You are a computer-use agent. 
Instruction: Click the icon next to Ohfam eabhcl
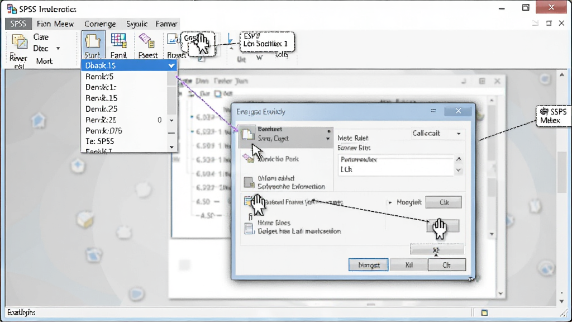pyautogui.click(x=249, y=182)
